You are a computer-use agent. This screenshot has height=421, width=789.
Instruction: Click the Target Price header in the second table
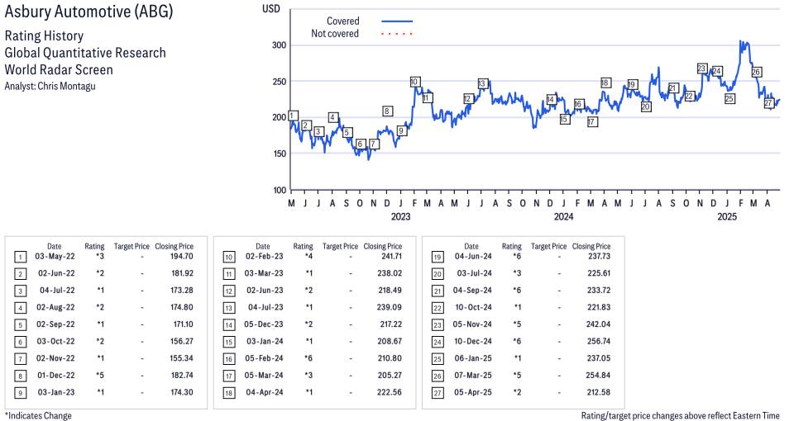[340, 246]
